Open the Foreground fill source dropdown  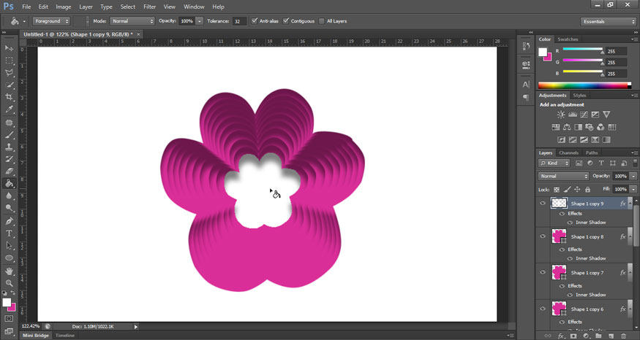51,21
